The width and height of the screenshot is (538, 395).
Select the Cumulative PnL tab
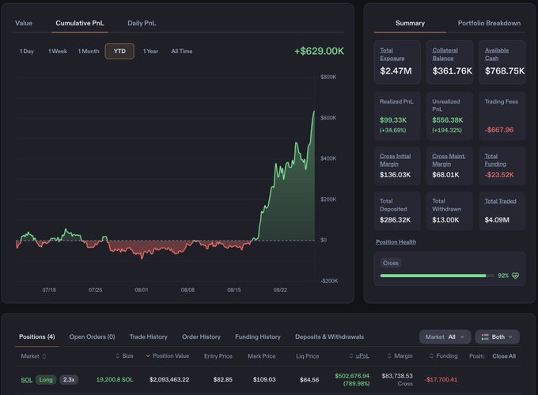click(x=80, y=23)
